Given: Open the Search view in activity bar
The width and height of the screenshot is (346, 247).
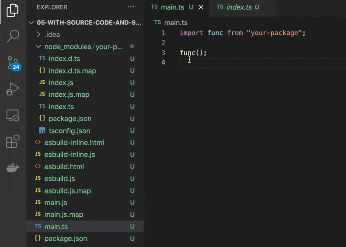Looking at the screenshot, I should [x=13, y=36].
